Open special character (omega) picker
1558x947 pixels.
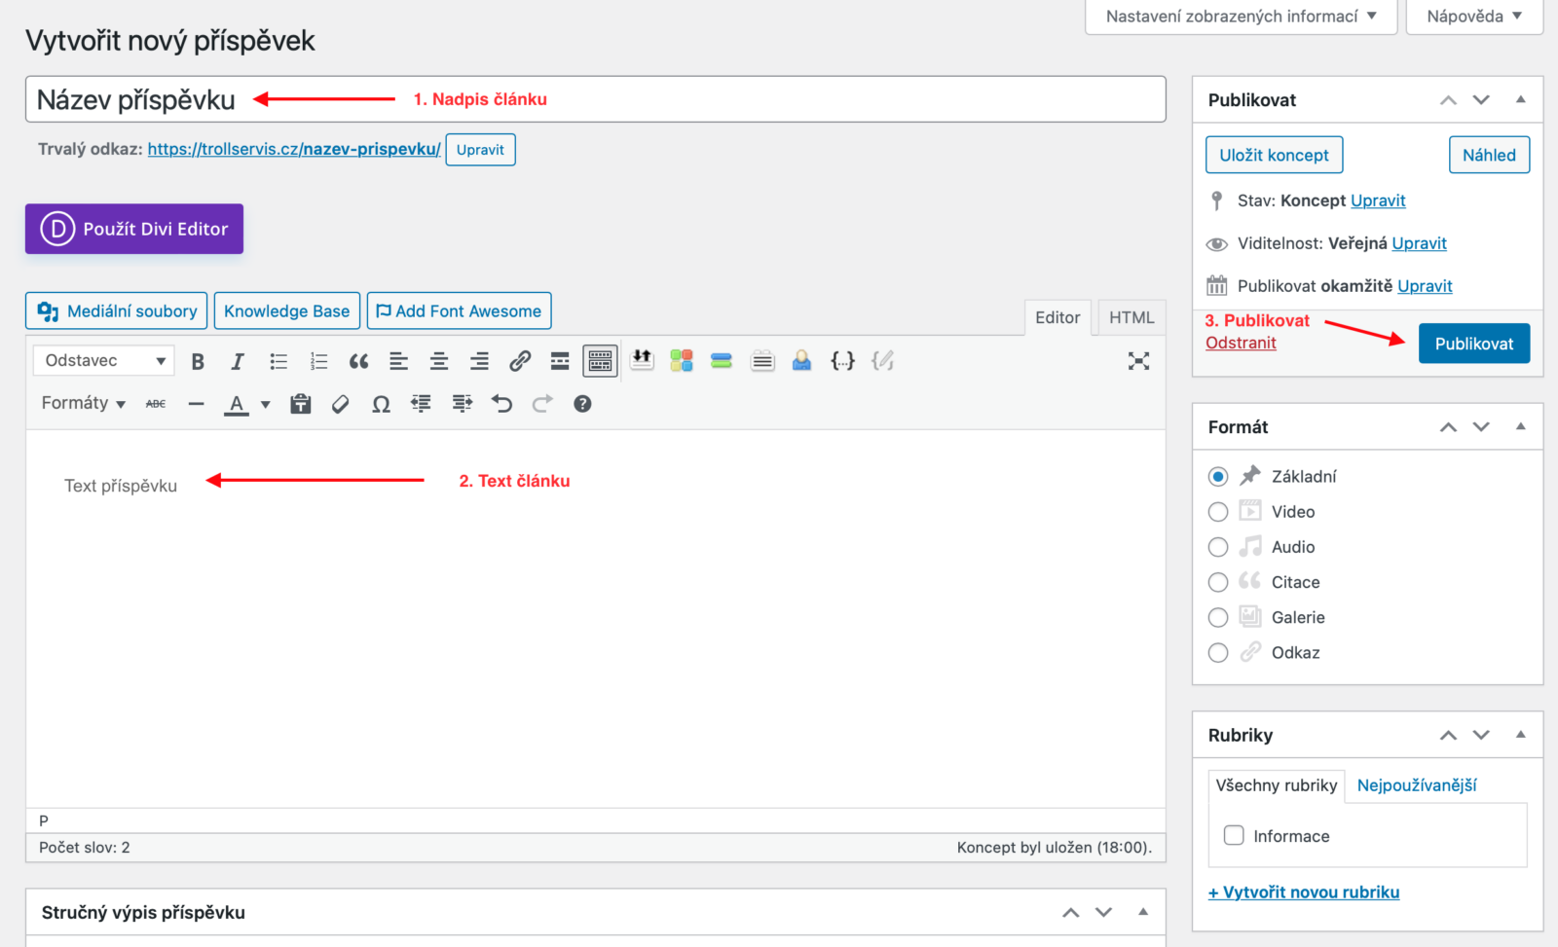[x=381, y=404]
